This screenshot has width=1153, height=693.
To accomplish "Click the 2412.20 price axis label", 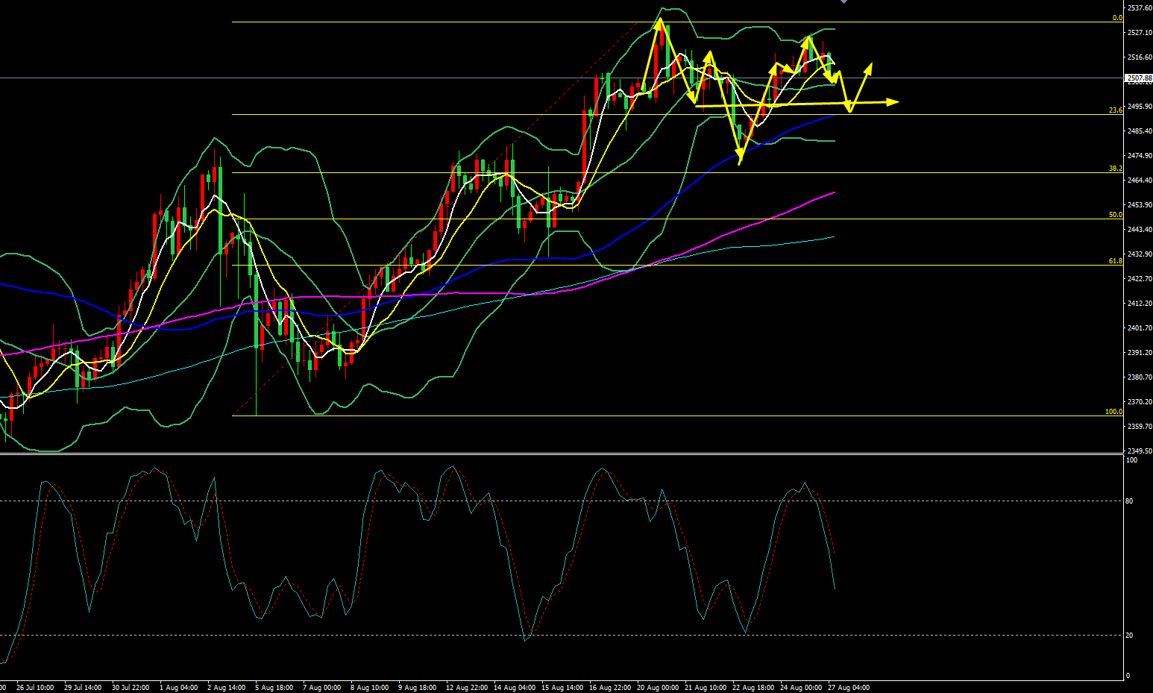I will 1140,304.
